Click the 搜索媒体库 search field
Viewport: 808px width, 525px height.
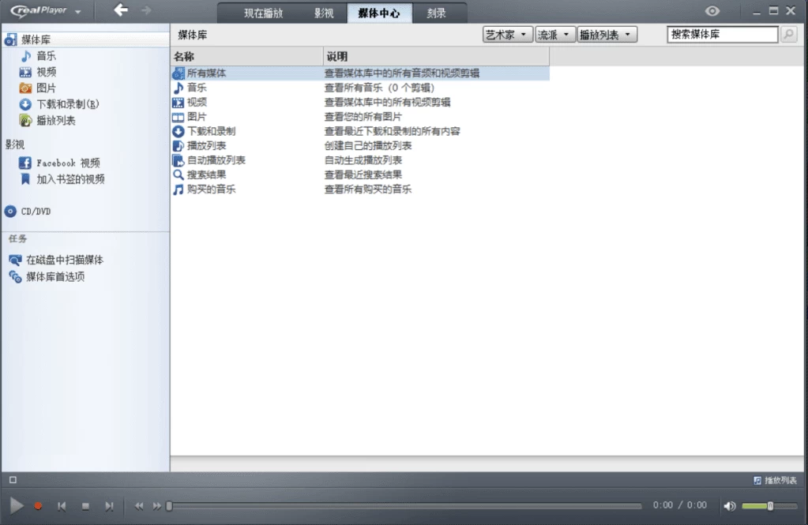click(722, 35)
